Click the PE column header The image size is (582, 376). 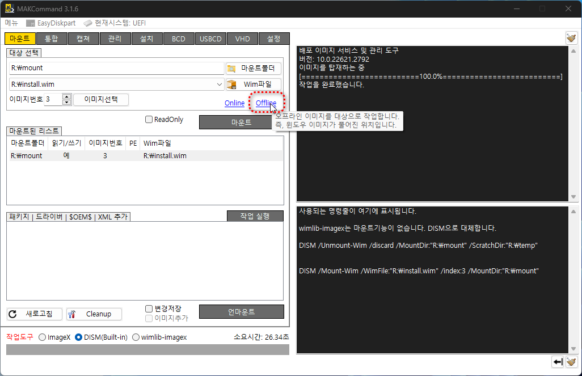(133, 143)
